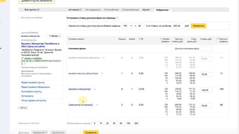Expand the '1 объявл.' ads chevron button
The image size is (239, 134).
[x=55, y=36]
